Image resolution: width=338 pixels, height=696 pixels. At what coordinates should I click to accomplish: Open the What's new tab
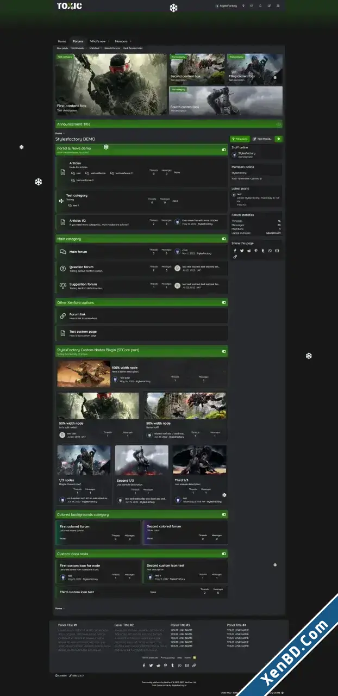pyautogui.click(x=98, y=41)
